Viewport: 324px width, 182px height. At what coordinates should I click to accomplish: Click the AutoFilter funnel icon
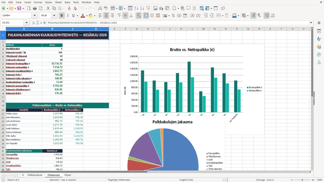coord(148,8)
